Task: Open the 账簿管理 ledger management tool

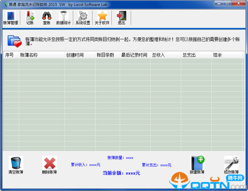Action: (10, 18)
